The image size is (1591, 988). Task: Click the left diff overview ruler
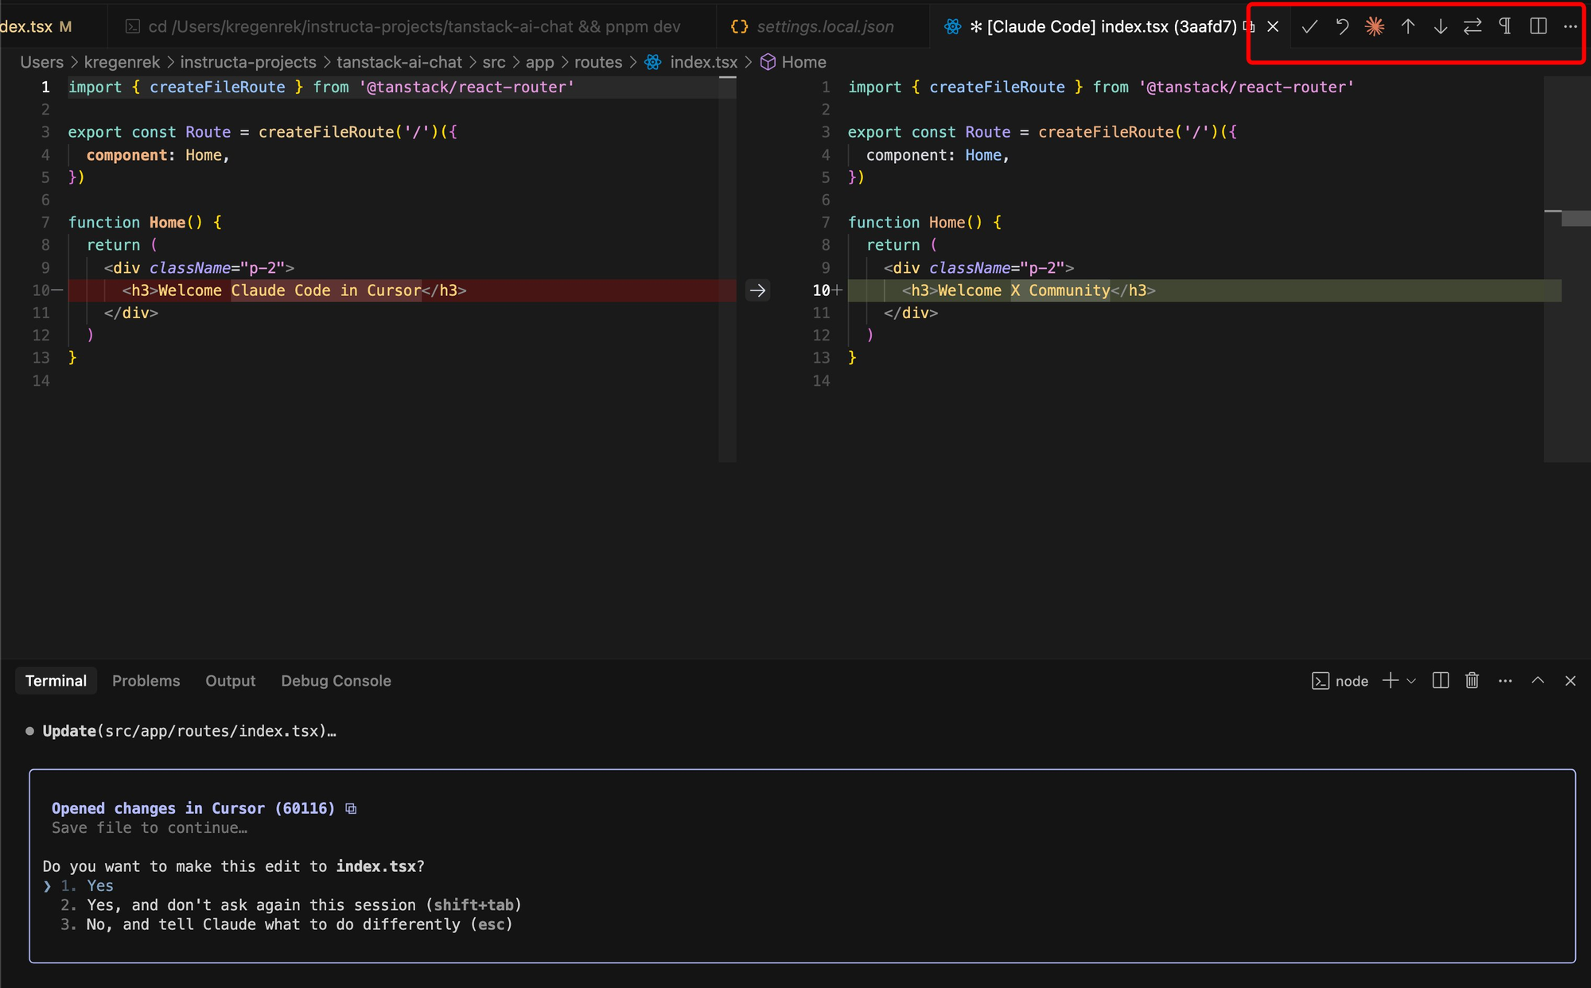coord(727,269)
